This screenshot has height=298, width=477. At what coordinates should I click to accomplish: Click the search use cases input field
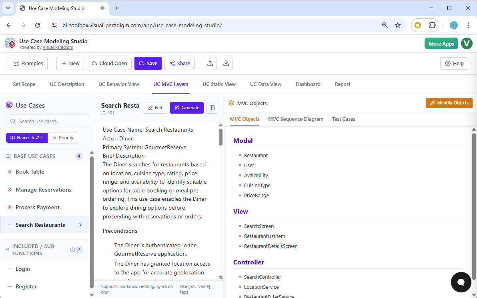tap(47, 121)
